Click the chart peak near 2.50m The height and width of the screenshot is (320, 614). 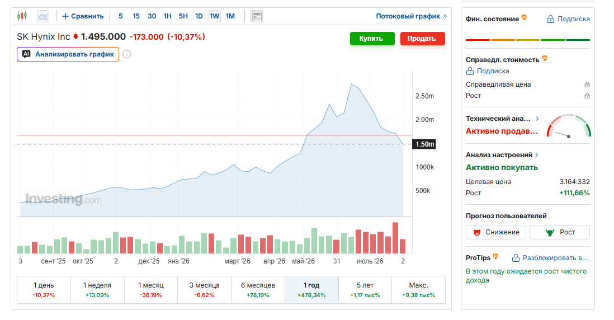(x=352, y=84)
